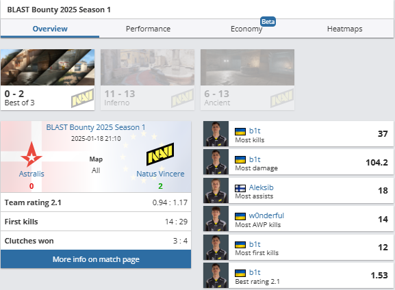395x290 pixels.
Task: Open the Astralis team link
Action: point(31,174)
